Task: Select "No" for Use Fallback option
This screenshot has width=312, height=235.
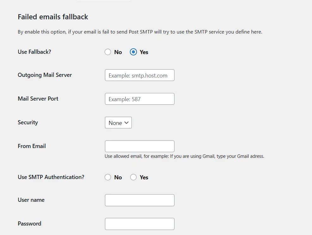Action: 108,52
